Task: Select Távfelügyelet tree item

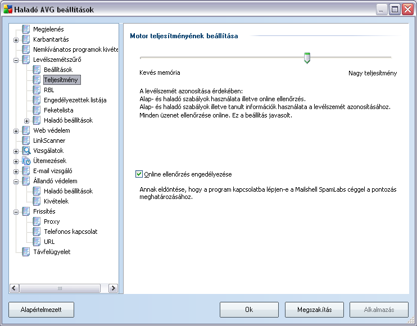Action: 52,252
